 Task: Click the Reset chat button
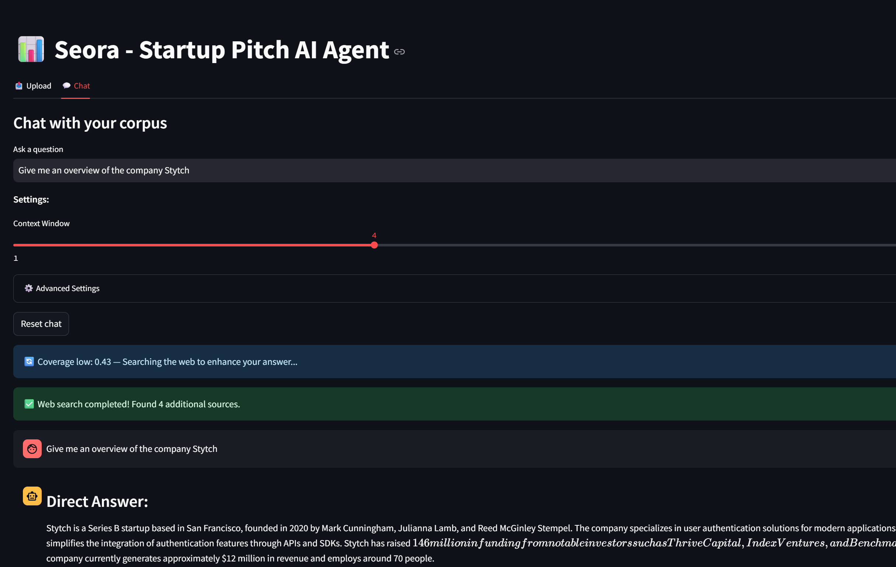point(41,324)
